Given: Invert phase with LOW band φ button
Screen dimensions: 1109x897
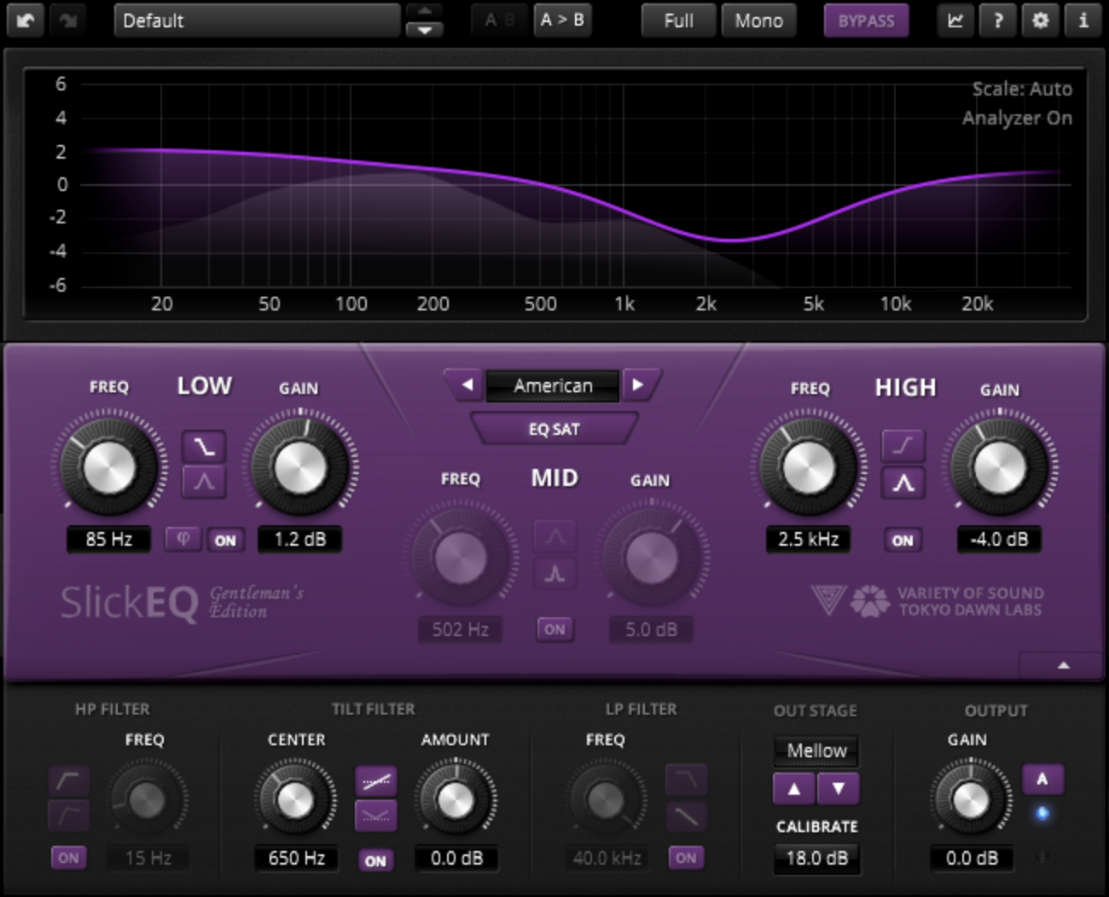Looking at the screenshot, I should [x=183, y=539].
